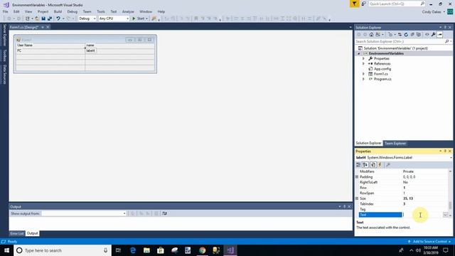Click the Properties wrench icon in Solution Explorer
Viewport: 455px width, 256px height.
[433, 35]
